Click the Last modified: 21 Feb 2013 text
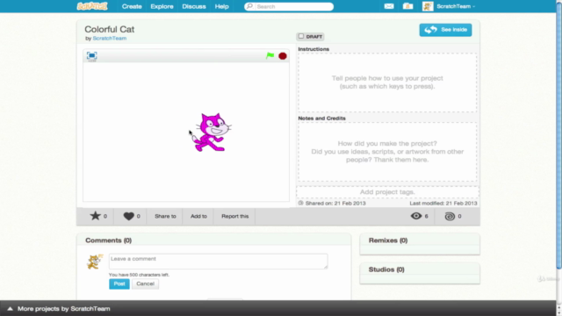 click(x=443, y=203)
